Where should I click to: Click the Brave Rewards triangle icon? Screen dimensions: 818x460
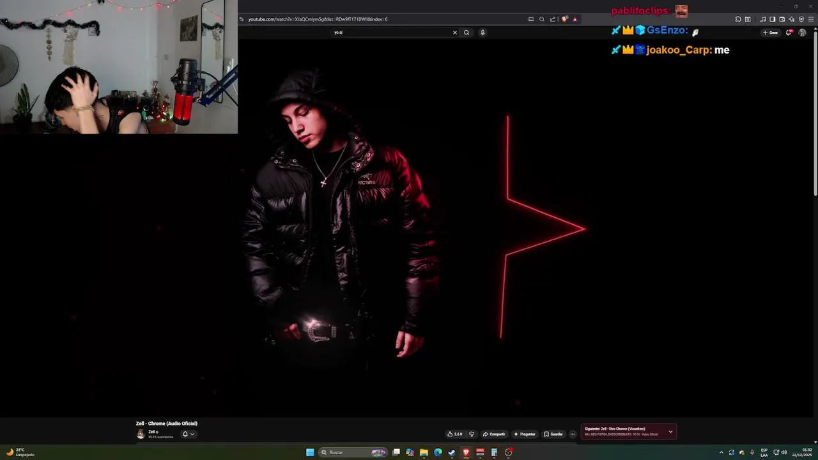point(575,19)
